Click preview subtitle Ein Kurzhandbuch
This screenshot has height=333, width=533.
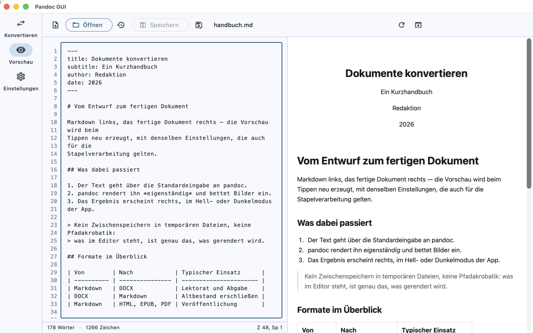pyautogui.click(x=406, y=92)
